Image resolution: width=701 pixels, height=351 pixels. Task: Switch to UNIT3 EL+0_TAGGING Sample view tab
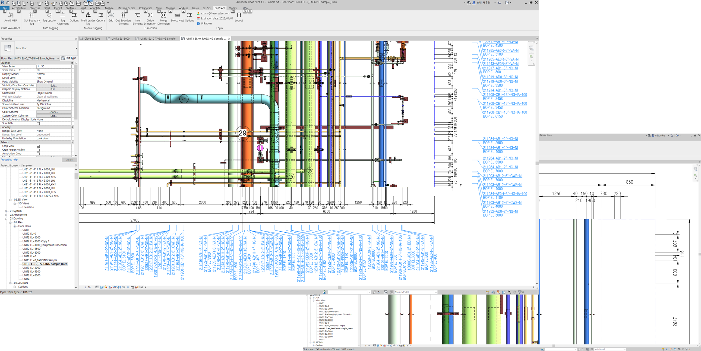156,39
